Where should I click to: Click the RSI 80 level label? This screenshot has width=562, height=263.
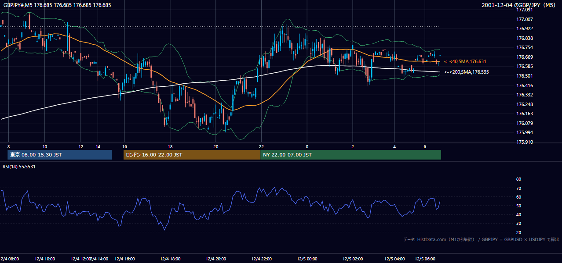518,179
